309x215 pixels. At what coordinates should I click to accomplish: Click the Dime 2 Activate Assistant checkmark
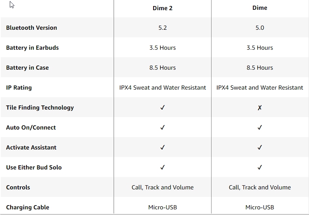tap(163, 148)
